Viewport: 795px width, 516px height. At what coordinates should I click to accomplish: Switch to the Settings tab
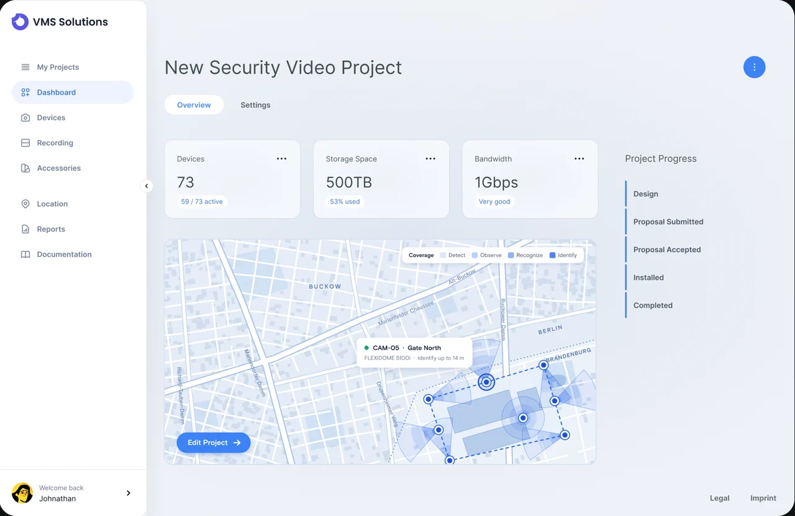pos(255,105)
